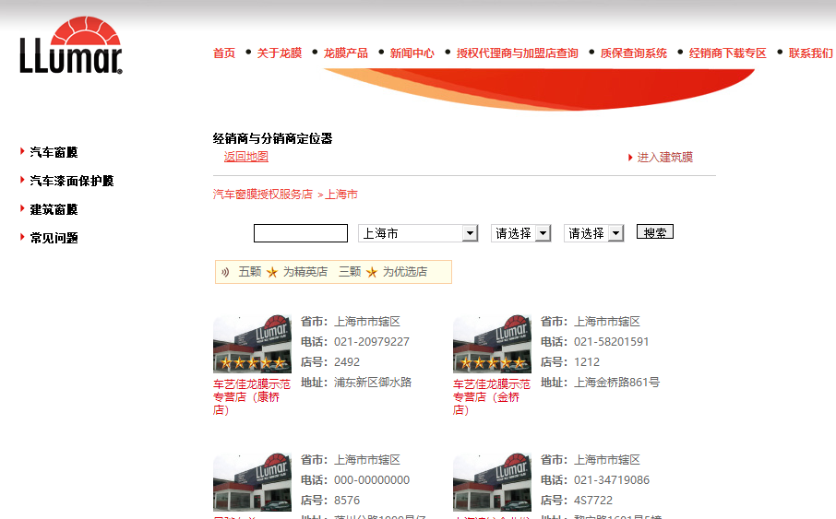
Task: Click 汽车窗膜授权服务店 breadcrumb
Action: coord(263,195)
